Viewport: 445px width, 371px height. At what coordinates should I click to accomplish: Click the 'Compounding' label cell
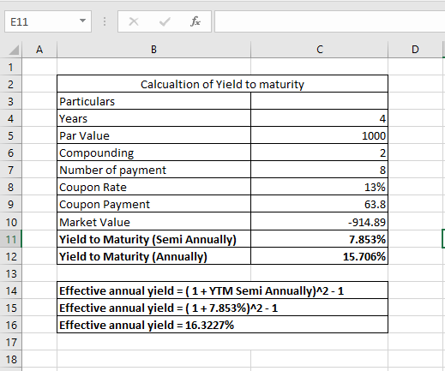[x=153, y=153]
